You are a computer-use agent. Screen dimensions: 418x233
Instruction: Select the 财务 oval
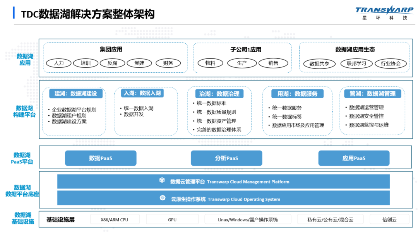pos(168,63)
